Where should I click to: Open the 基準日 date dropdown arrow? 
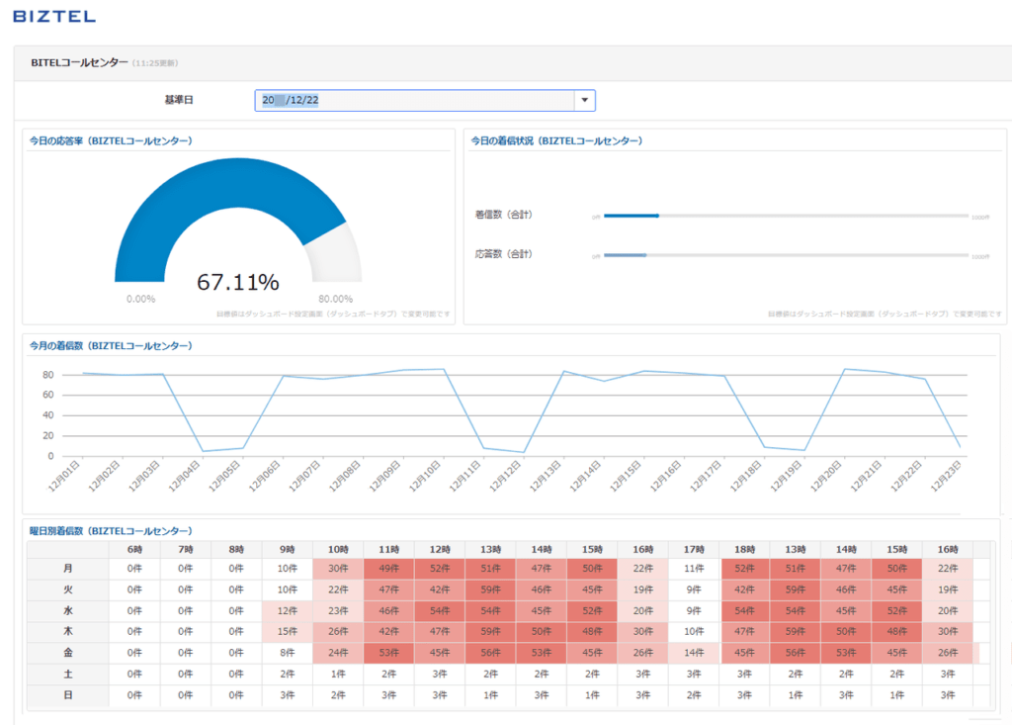pyautogui.click(x=584, y=101)
